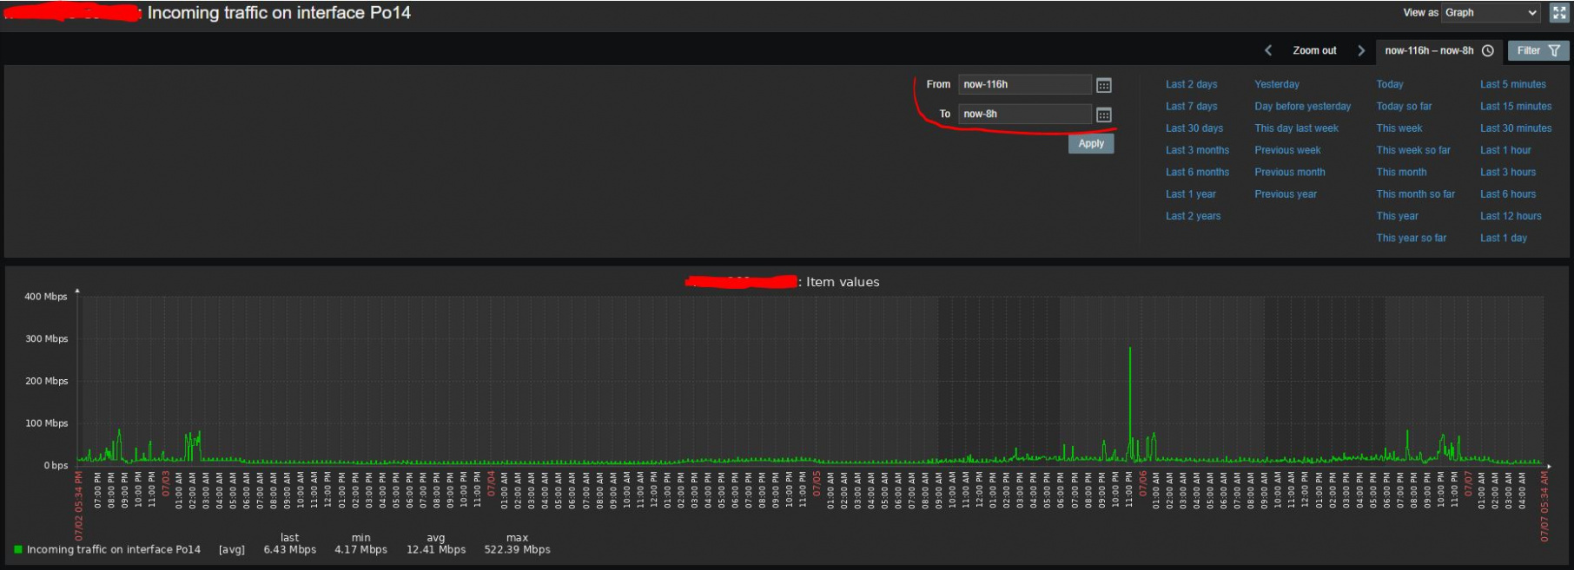The height and width of the screenshot is (570, 1574).
Task: Select Last 1 year range
Action: coord(1191,193)
